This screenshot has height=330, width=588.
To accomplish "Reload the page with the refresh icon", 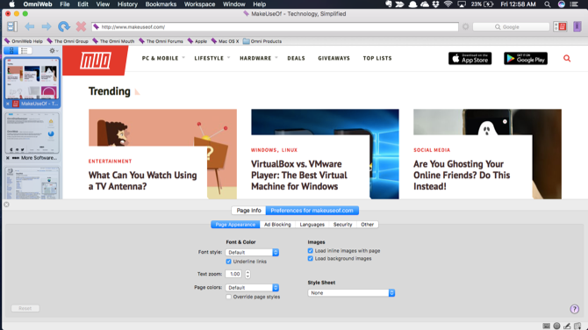I will click(64, 26).
